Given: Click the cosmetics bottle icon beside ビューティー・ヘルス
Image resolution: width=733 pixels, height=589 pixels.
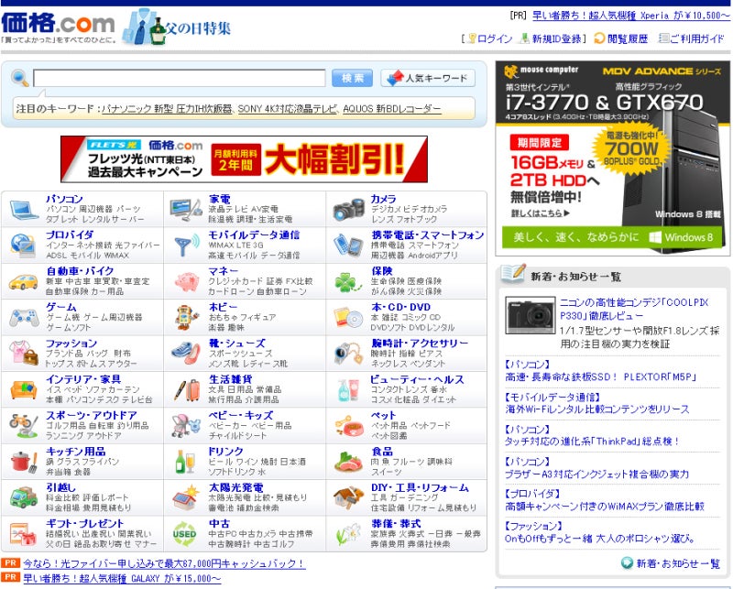Looking at the screenshot, I should [348, 390].
